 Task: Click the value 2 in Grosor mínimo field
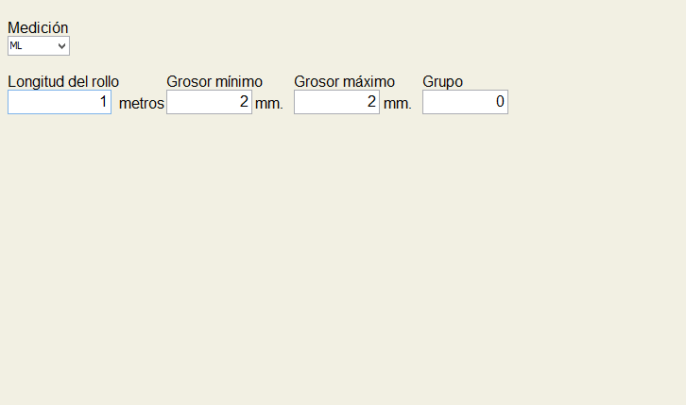[244, 102]
